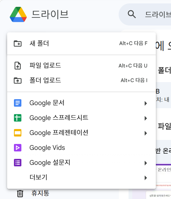Viewport: 171px width, 199px height.
Task: Click the 드라이브 title text
Action: tap(50, 15)
